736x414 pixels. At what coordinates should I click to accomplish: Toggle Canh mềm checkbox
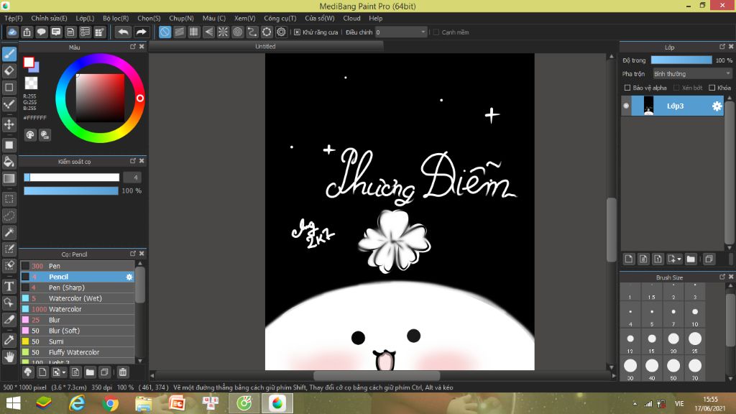tap(436, 32)
